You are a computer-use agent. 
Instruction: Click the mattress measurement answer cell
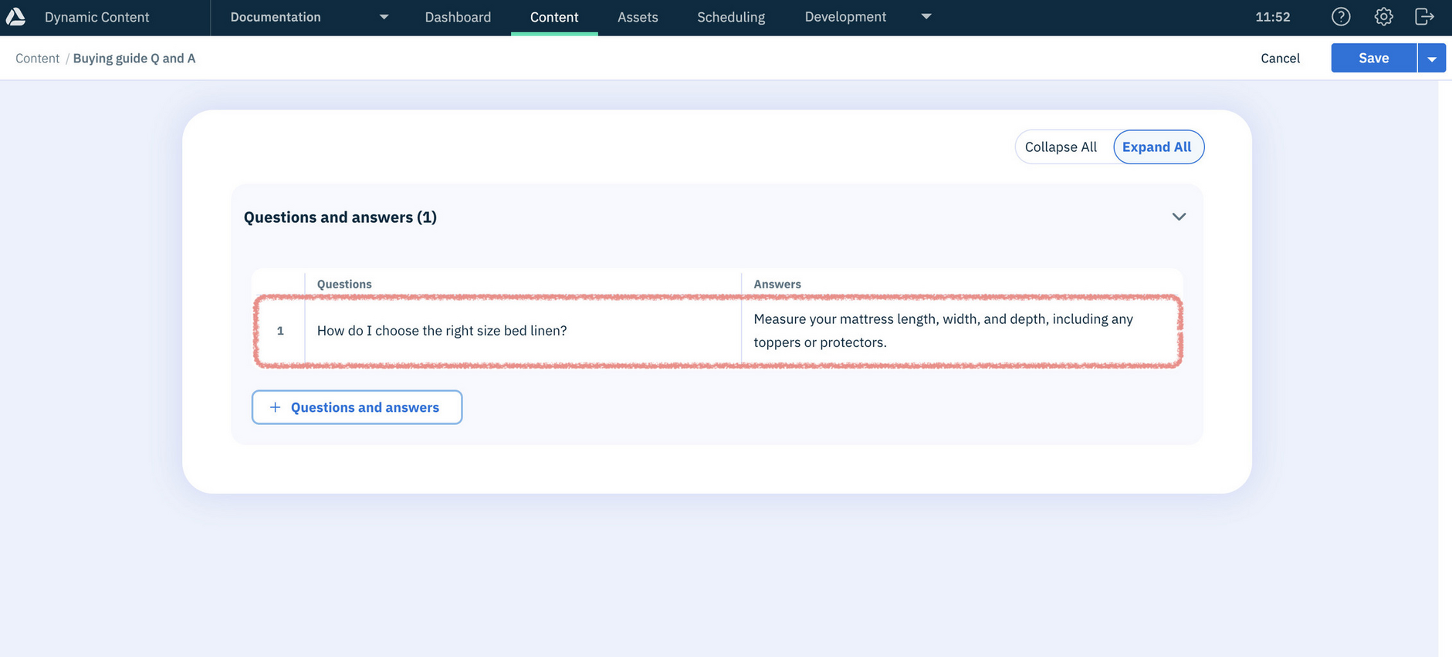point(943,331)
